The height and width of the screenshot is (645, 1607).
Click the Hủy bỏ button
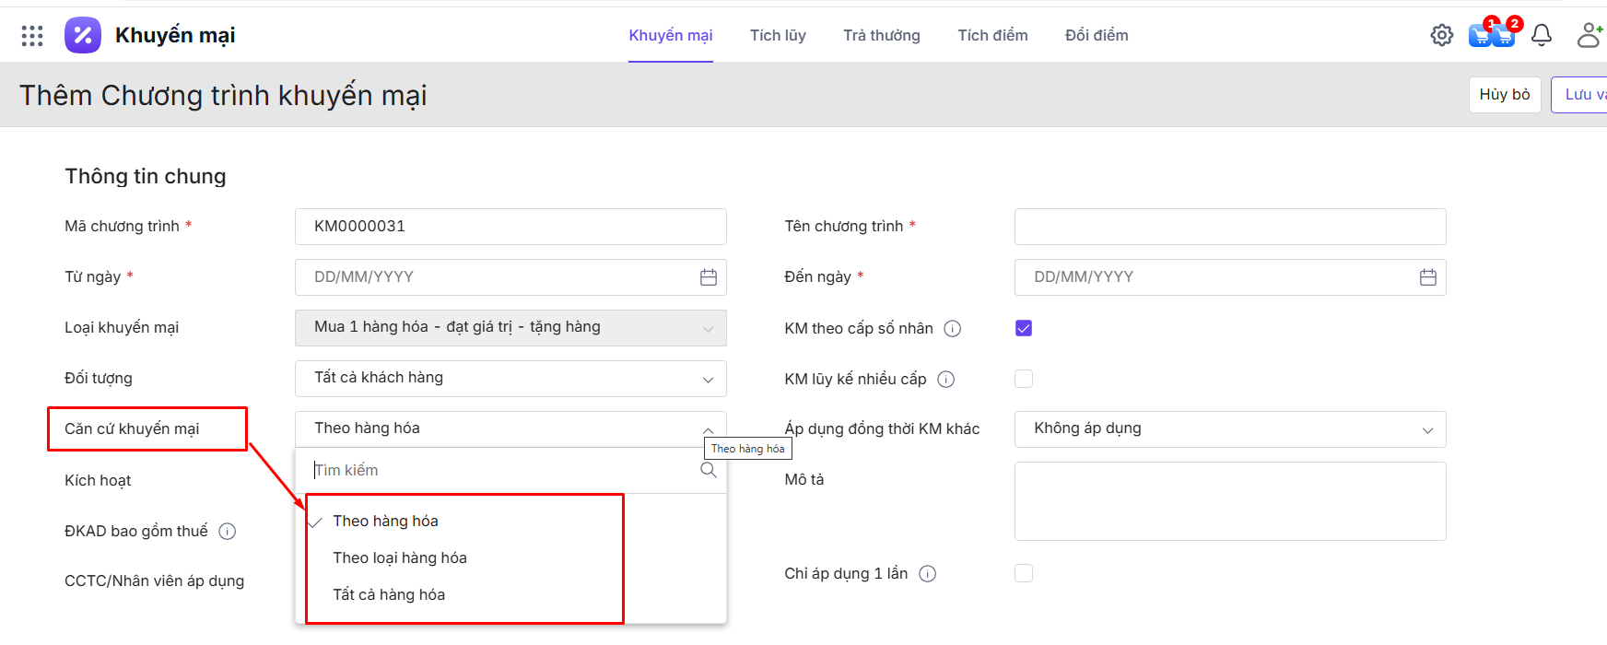[1504, 95]
